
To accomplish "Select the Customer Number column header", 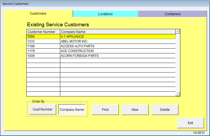I will tap(43, 32).
